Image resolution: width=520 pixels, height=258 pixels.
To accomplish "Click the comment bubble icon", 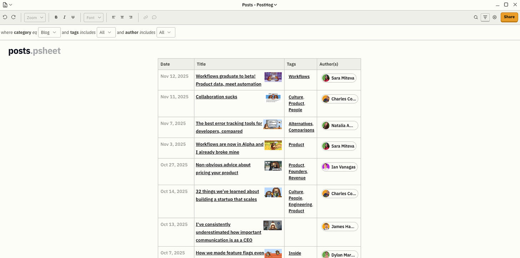I will tap(154, 17).
